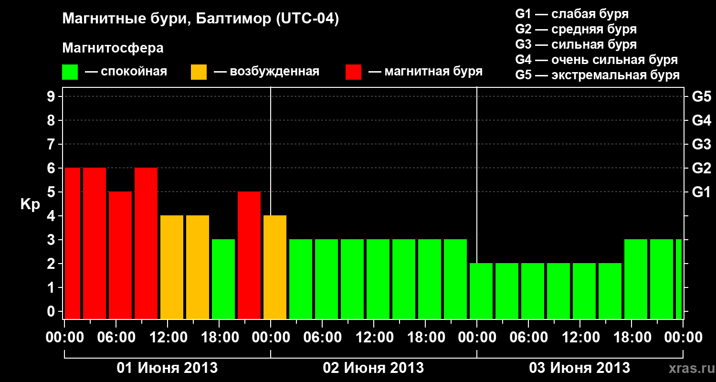Click the G1 — слабая буря legend text
Screen dimensions: 716x382
click(572, 14)
